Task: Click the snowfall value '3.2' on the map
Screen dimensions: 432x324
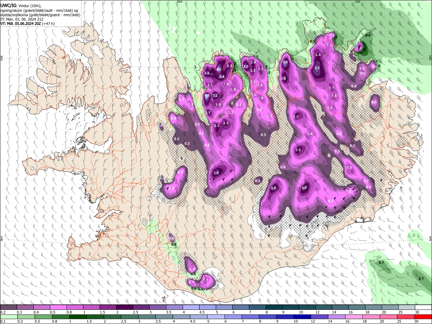Action: point(215,96)
